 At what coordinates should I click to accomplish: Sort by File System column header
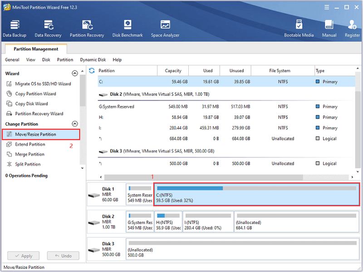283,71
